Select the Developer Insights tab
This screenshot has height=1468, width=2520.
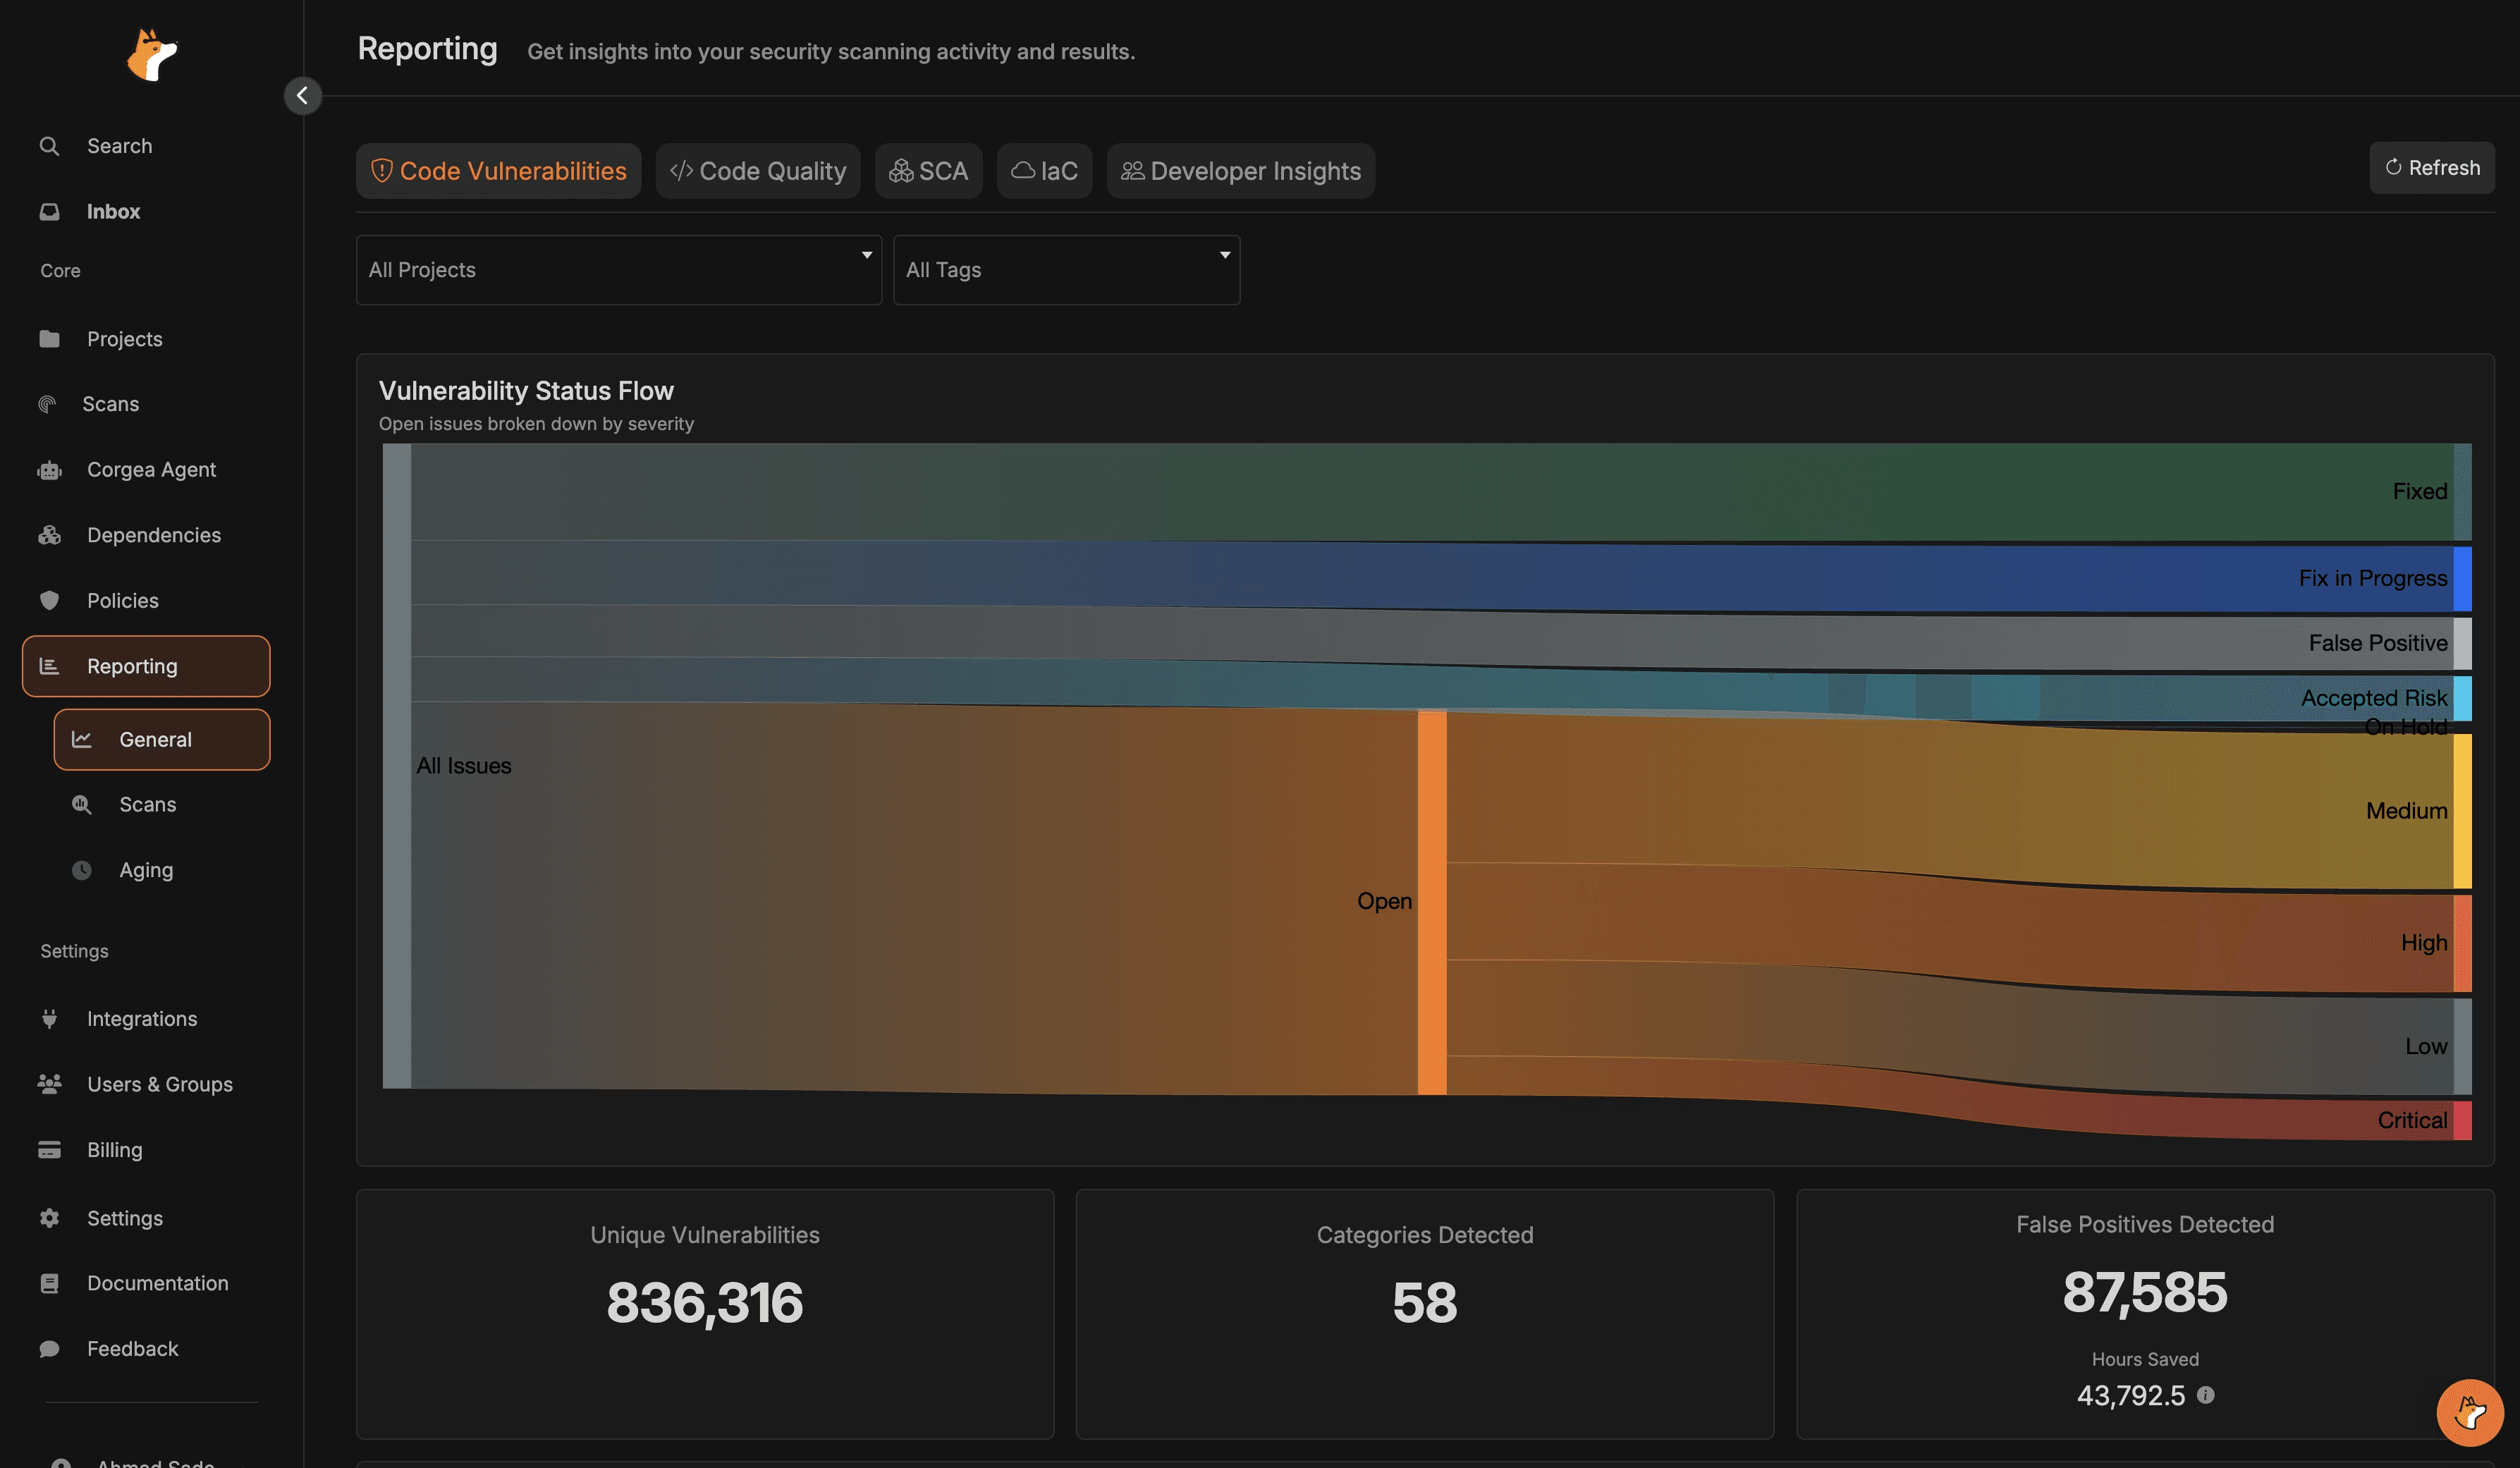[x=1240, y=171]
